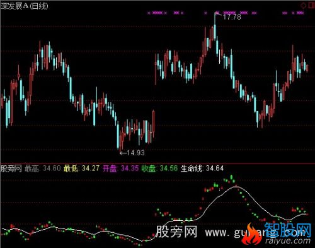Image resolution: width=315 pixels, height=248 pixels.
Task: Click the magenta 开盘: 34.35 value
Action: click(121, 168)
